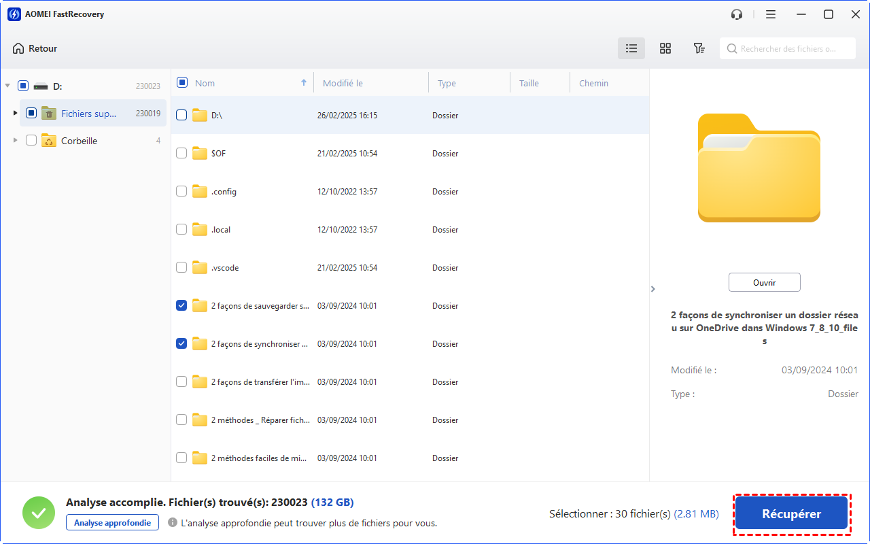
Task: Collapse the preview panel with the arrow
Action: [653, 289]
